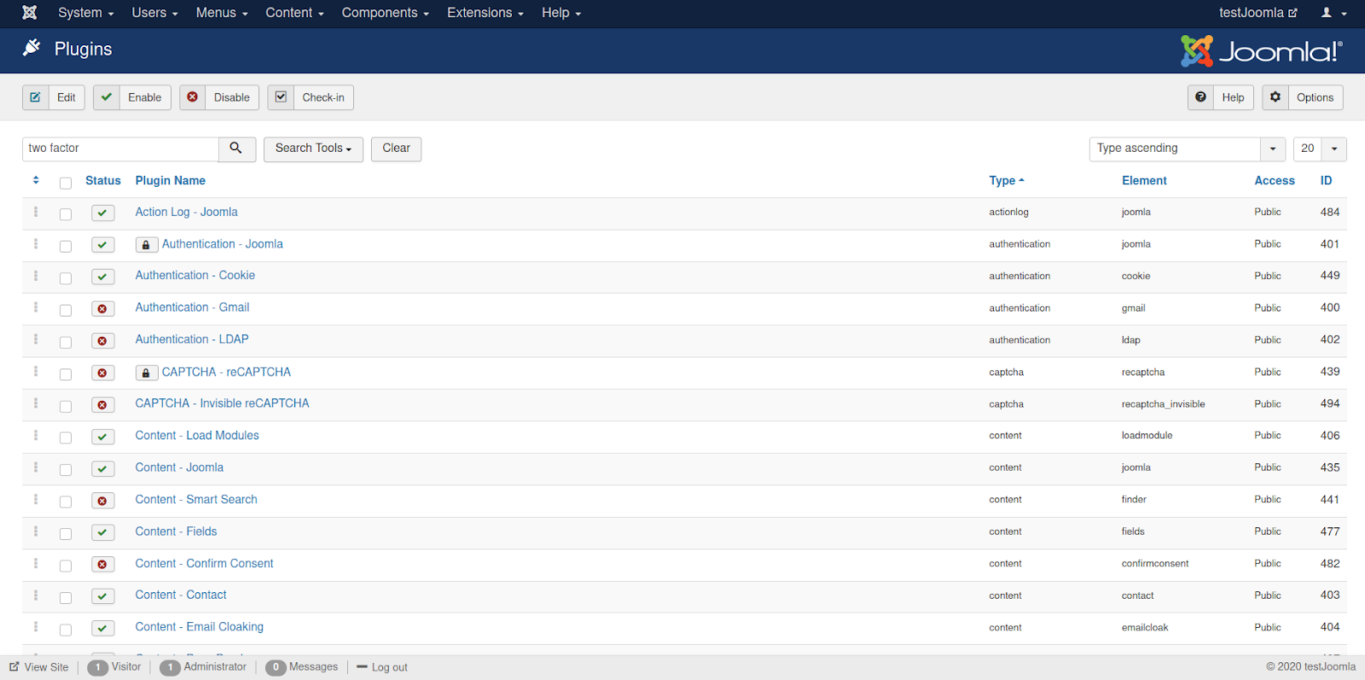This screenshot has width=1365, height=680.
Task: Enable Authentication - LDAP via its status icon
Action: (x=102, y=340)
